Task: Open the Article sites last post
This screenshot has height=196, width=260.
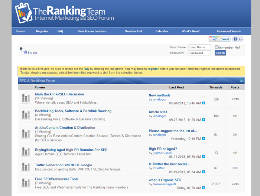Action: [x=158, y=112]
